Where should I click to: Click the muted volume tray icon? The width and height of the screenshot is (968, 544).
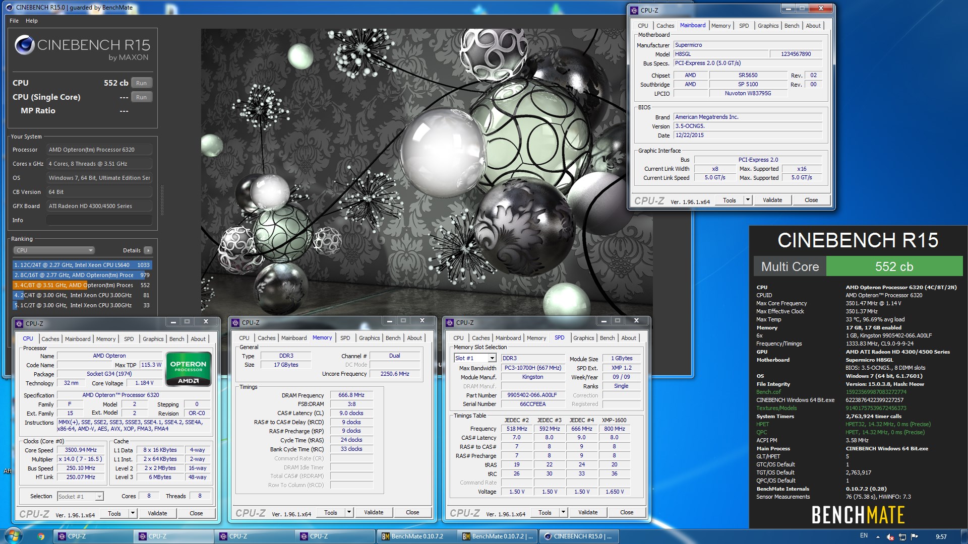[890, 537]
